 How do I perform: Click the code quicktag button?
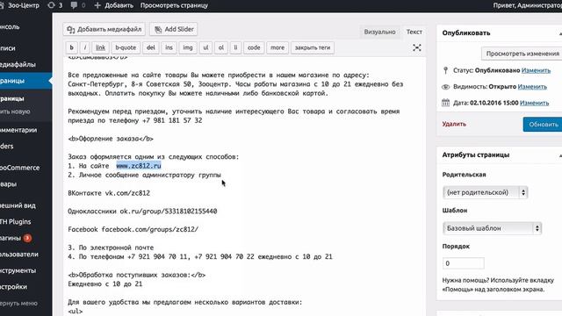coord(254,47)
